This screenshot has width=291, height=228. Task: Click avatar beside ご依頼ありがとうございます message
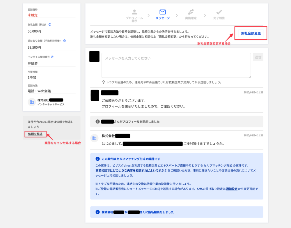[x=95, y=95]
